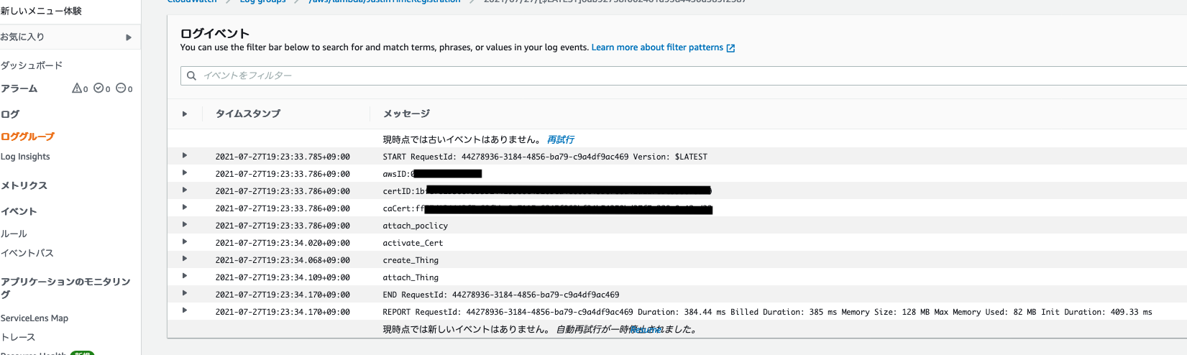The image size is (1187, 355).
Task: Click the ログイベント heading
Action: (x=214, y=33)
